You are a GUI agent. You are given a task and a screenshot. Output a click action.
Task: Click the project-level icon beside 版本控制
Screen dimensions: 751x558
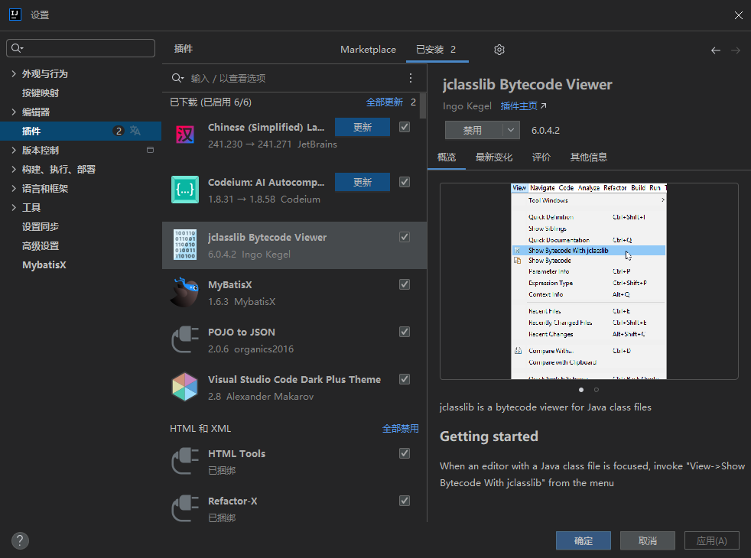click(x=150, y=150)
